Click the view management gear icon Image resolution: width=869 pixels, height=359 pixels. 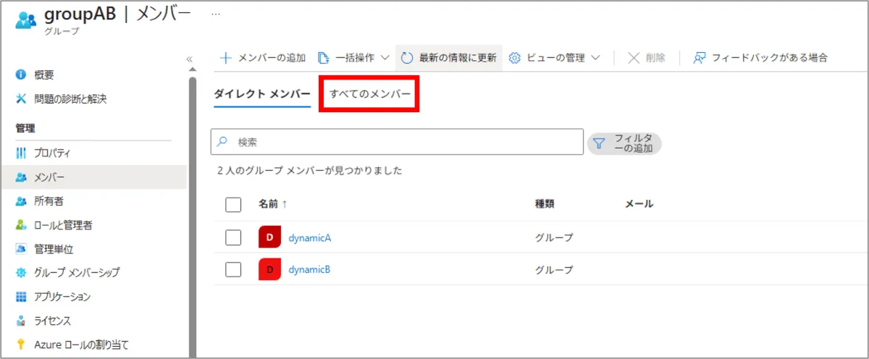click(x=515, y=58)
